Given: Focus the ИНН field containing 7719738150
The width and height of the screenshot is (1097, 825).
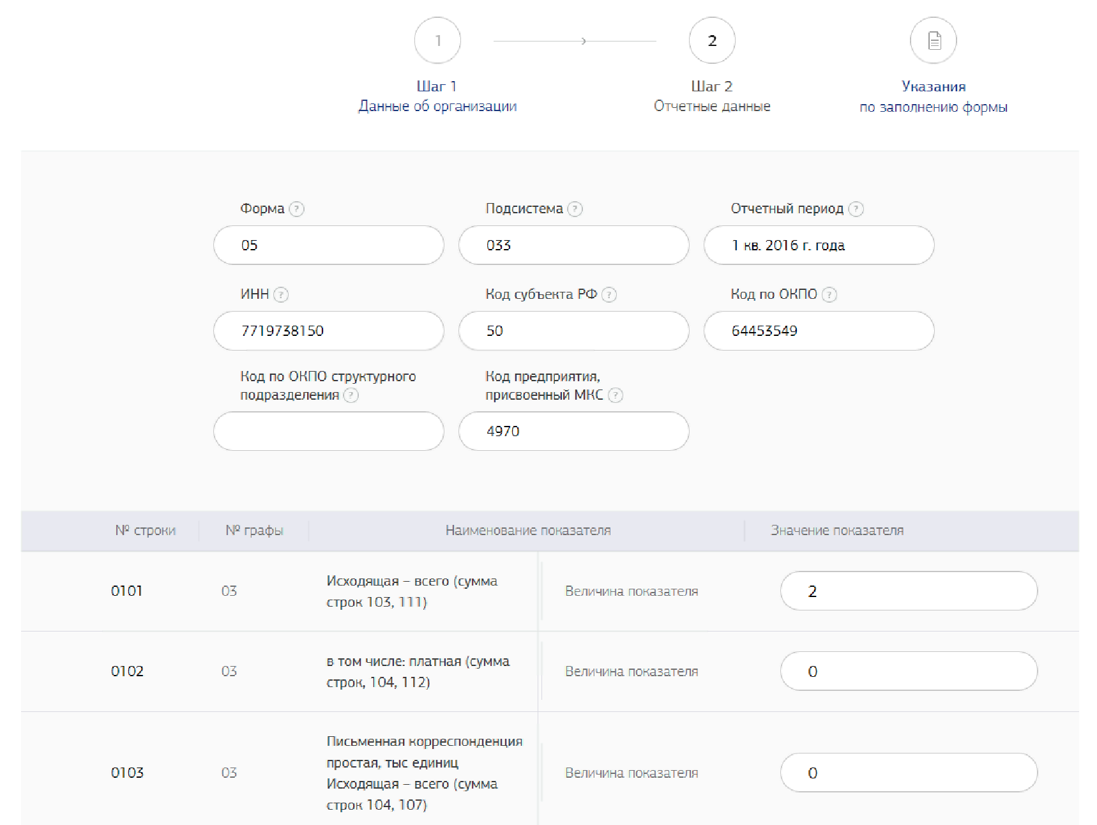Looking at the screenshot, I should coord(328,331).
